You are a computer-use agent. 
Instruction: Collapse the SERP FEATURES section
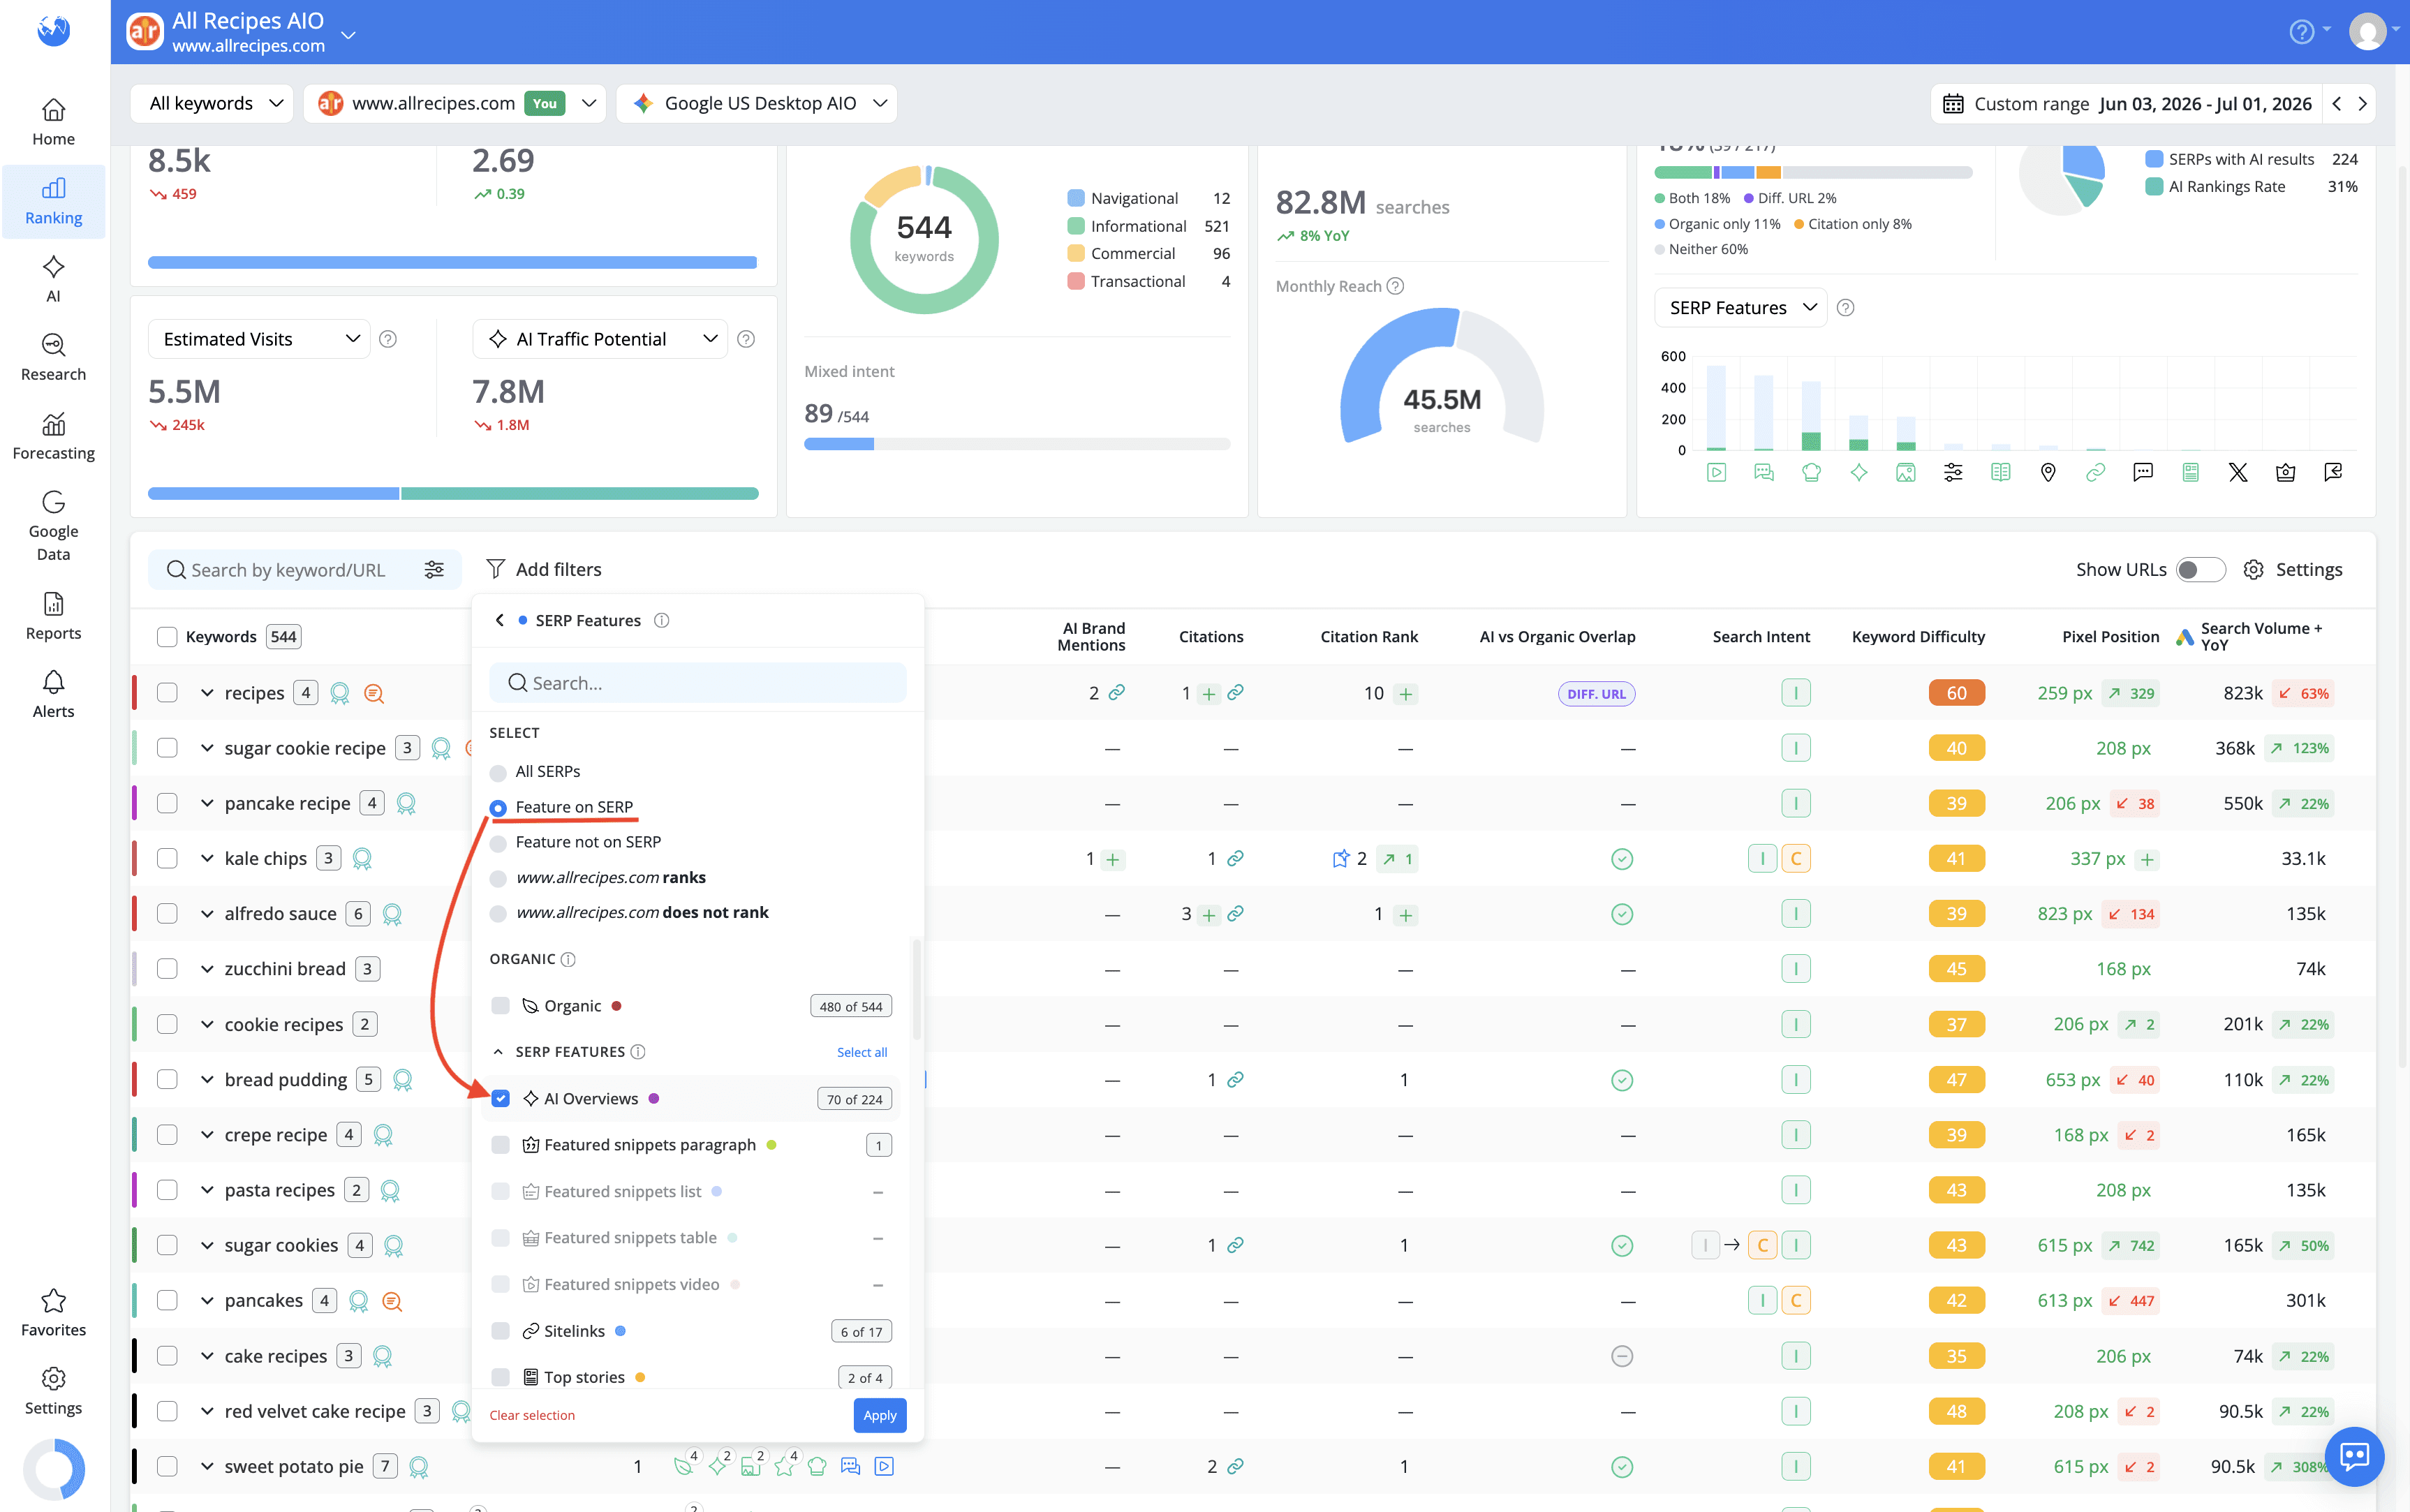(498, 1052)
